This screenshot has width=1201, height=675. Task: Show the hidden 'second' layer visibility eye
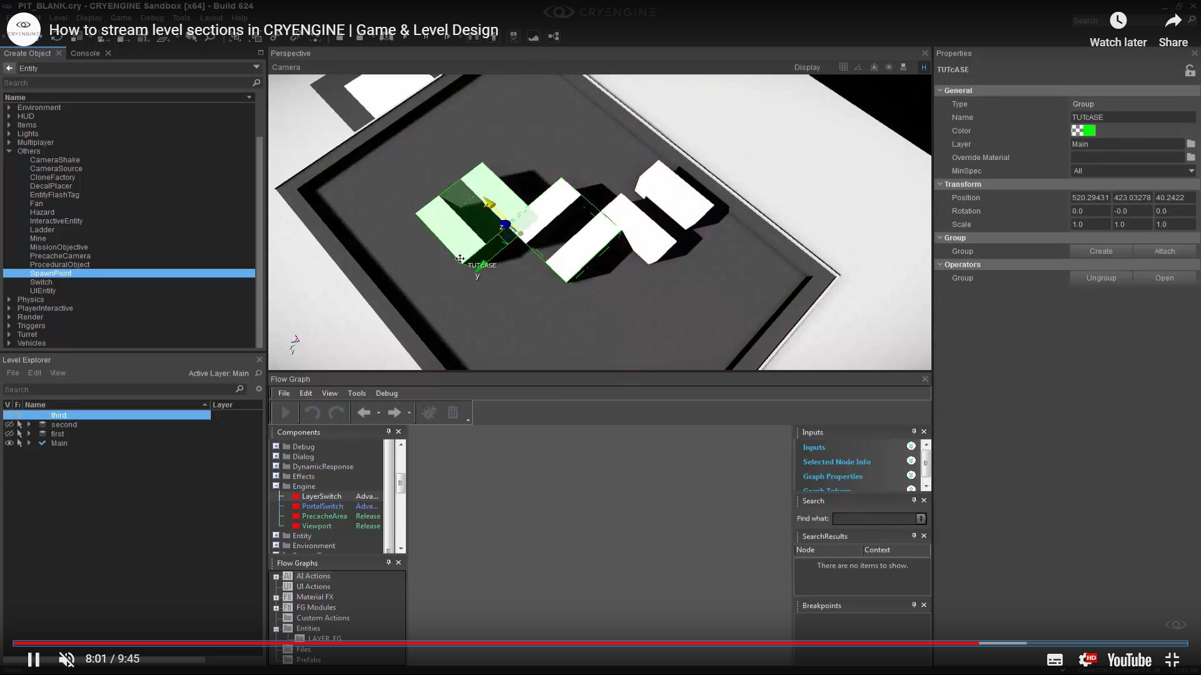pos(9,424)
